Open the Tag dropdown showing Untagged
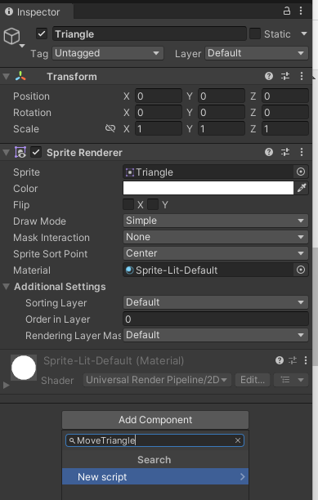318x500 pixels. pyautogui.click(x=108, y=53)
